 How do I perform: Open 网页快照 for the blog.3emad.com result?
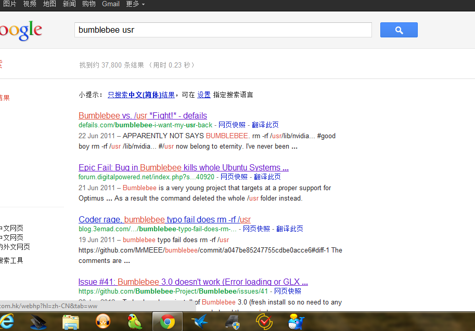[256, 229]
